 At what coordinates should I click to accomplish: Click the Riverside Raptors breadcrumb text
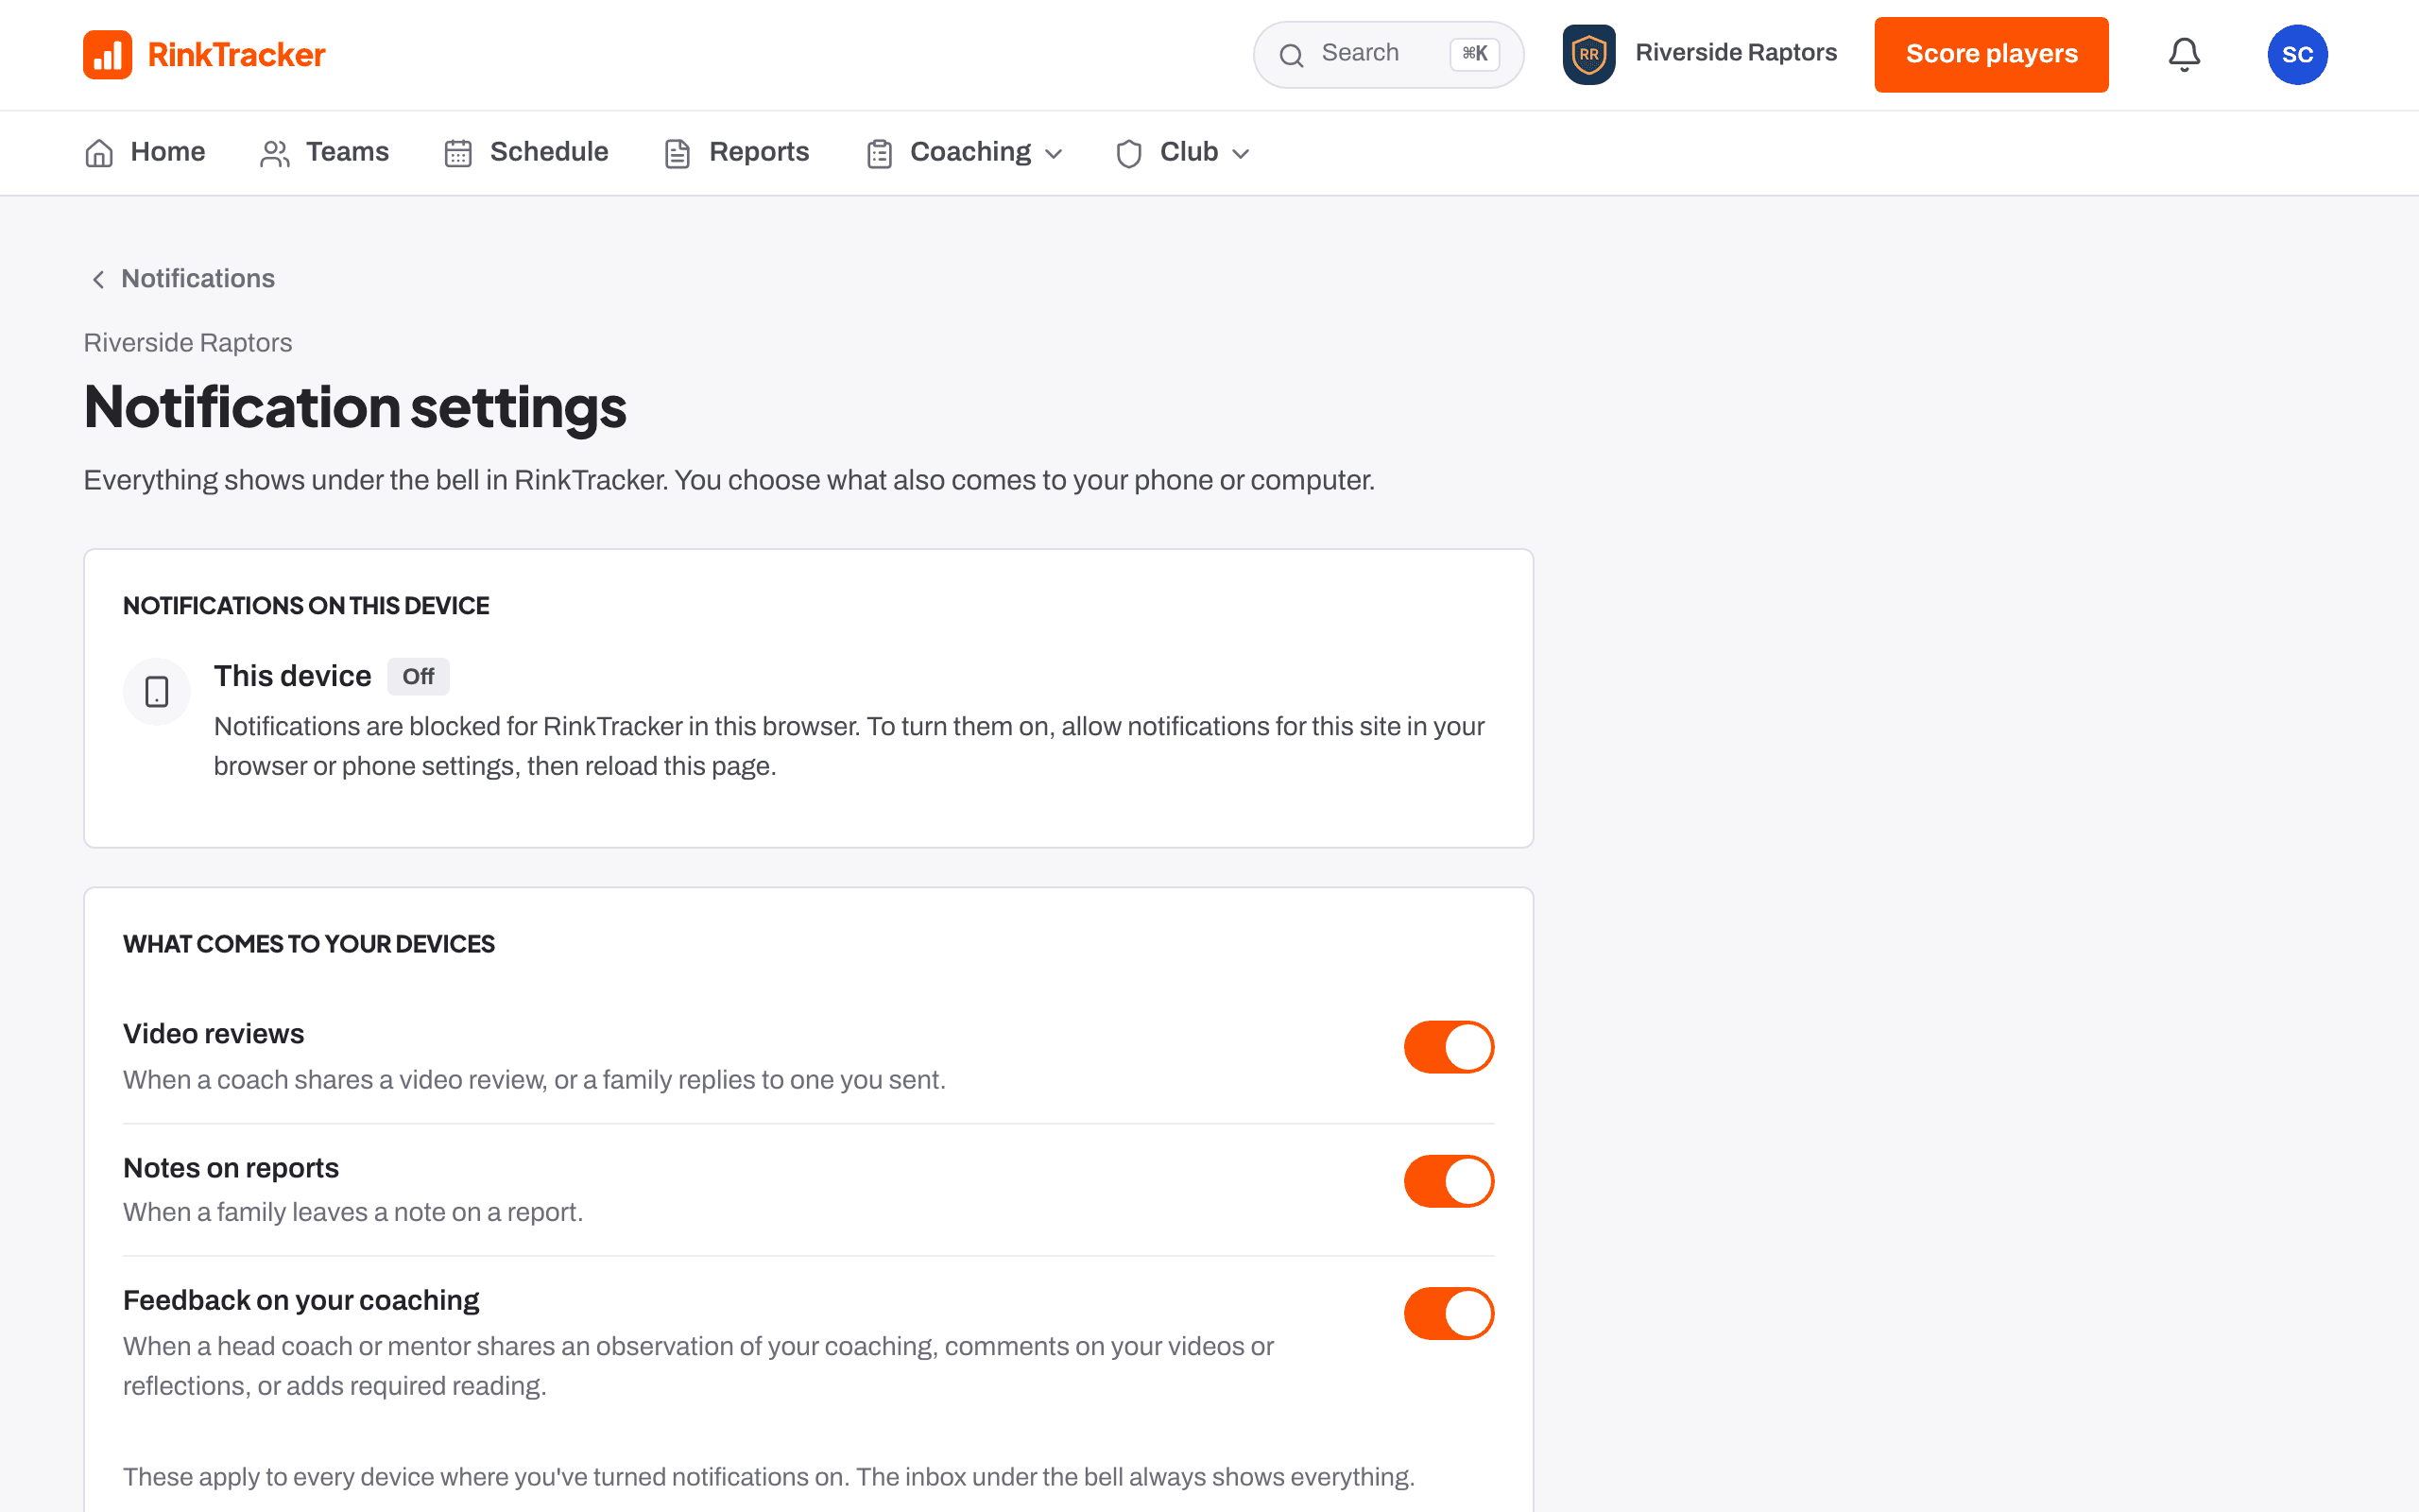coord(188,343)
